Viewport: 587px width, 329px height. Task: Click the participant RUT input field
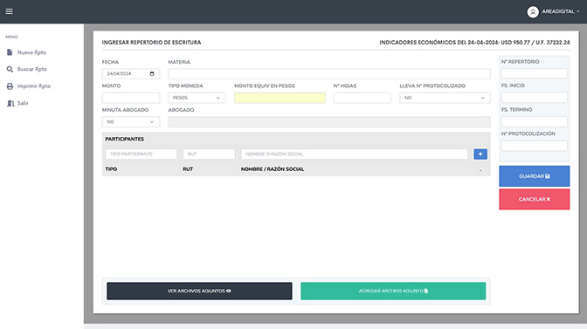(x=209, y=154)
